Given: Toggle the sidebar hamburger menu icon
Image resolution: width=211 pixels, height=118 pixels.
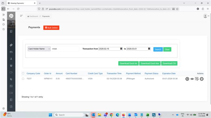Looking at the screenshot, I should tap(21, 16).
